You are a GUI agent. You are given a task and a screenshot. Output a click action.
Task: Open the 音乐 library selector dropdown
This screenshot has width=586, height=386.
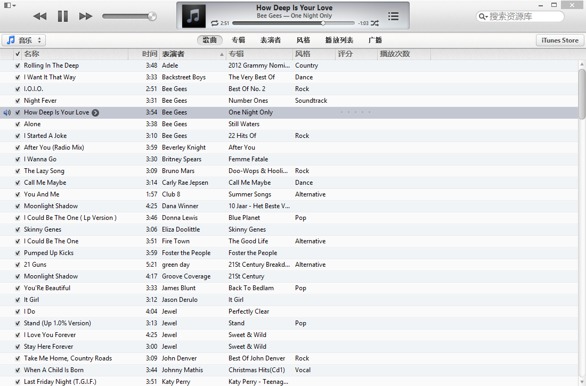[23, 40]
